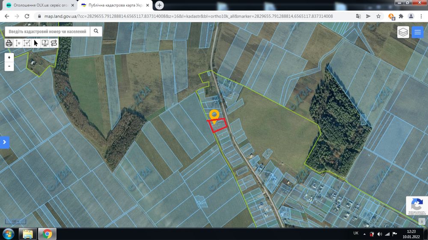Go forward in browser history
Screen dimensions: 428x240
17,16
